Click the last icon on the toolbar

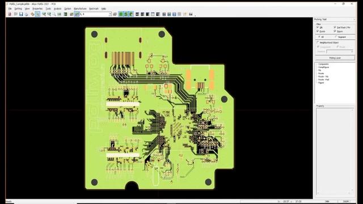pyautogui.click(x=191, y=14)
